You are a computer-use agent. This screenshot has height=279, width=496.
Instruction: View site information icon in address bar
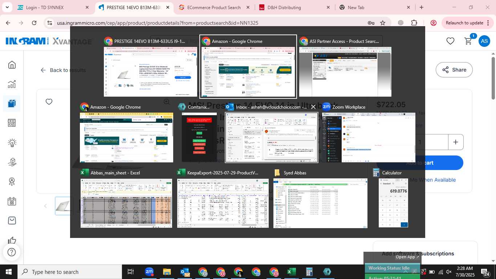tap(50, 23)
